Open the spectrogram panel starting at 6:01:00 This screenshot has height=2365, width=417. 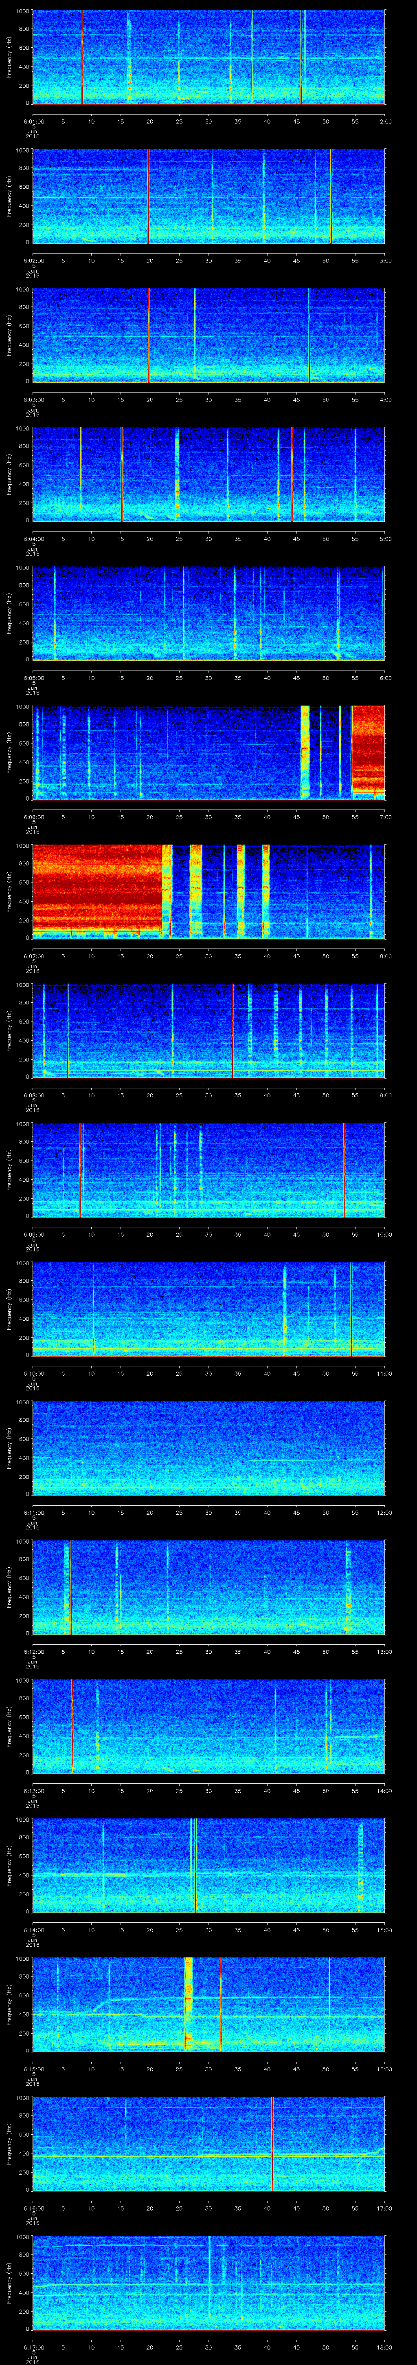[209, 57]
